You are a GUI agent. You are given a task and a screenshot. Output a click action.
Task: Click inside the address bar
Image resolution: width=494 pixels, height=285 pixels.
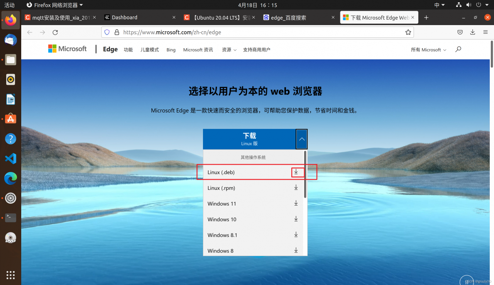click(x=232, y=32)
